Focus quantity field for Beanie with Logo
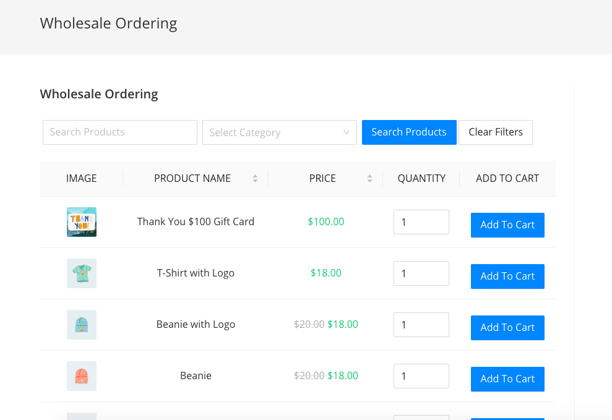Image resolution: width=612 pixels, height=420 pixels. click(x=421, y=325)
